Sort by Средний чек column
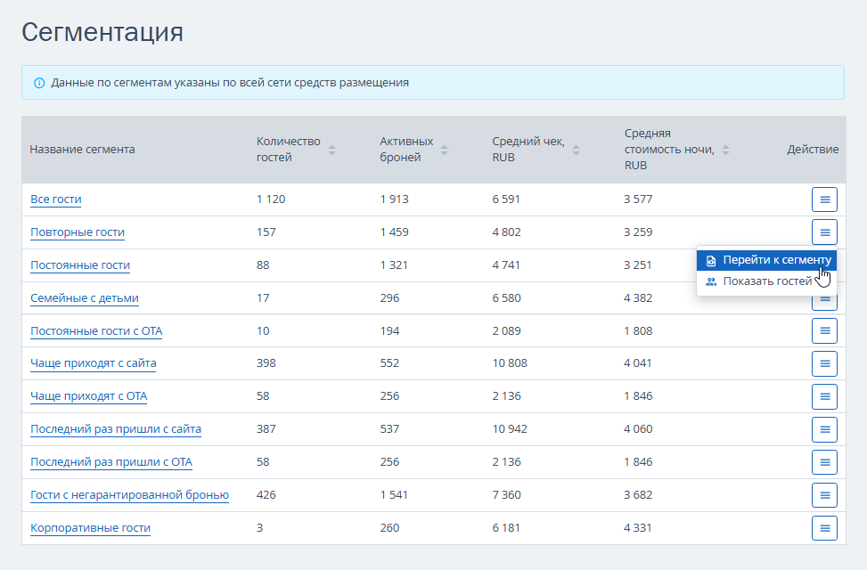The image size is (867, 570). click(x=576, y=151)
